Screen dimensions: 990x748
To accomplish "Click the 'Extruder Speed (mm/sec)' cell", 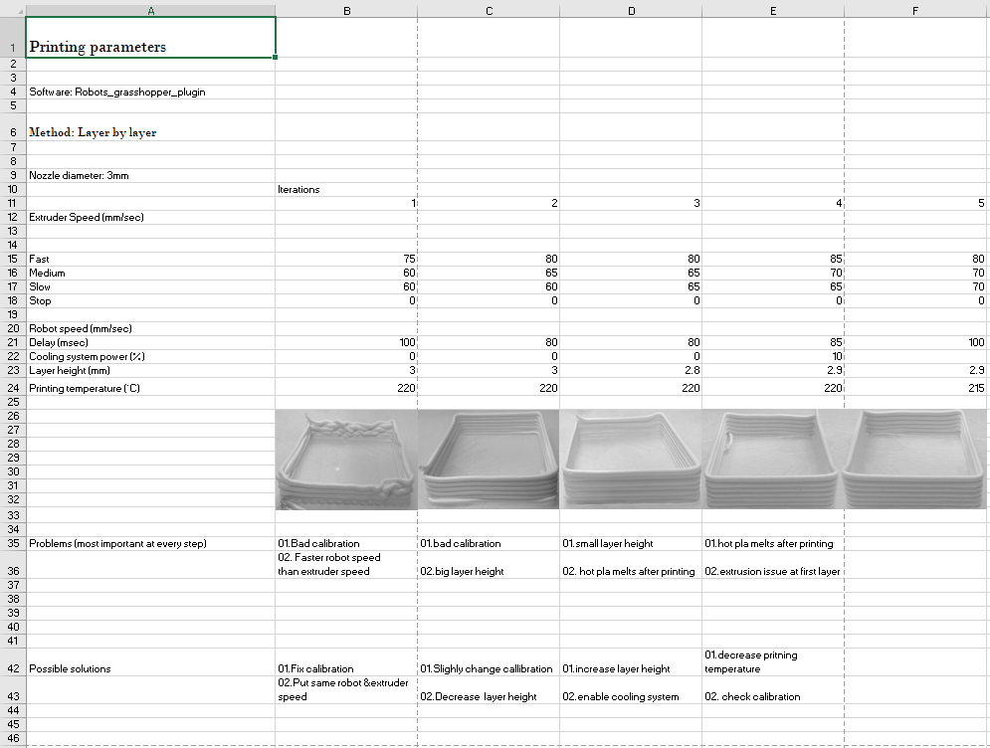I will tap(150, 217).
